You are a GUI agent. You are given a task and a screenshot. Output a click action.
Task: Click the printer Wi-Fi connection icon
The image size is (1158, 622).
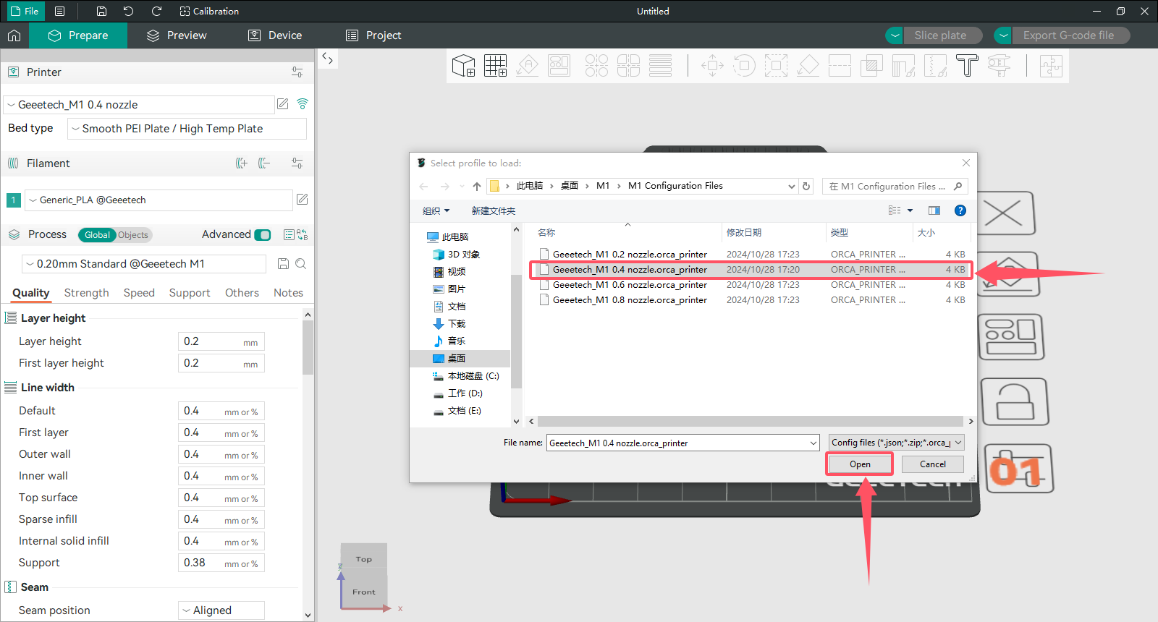303,104
